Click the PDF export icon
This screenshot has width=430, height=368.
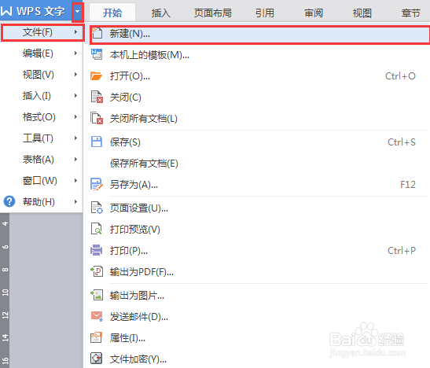[97, 271]
